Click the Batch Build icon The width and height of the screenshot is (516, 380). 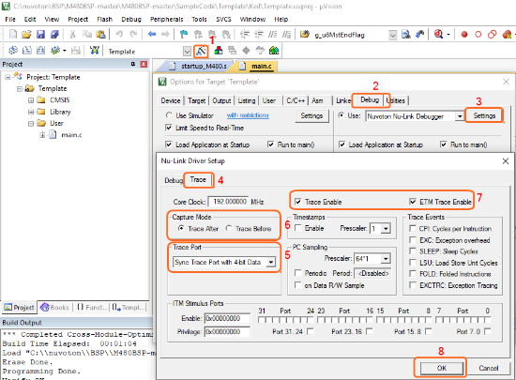point(55,51)
